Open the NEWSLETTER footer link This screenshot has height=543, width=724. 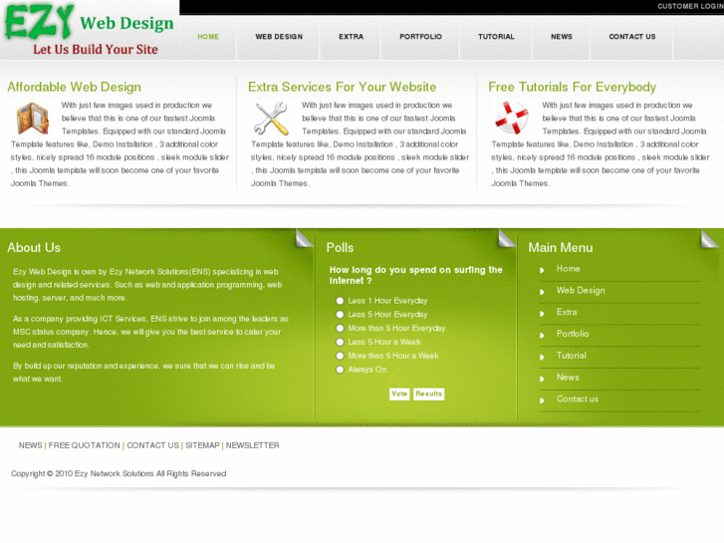coord(252,445)
